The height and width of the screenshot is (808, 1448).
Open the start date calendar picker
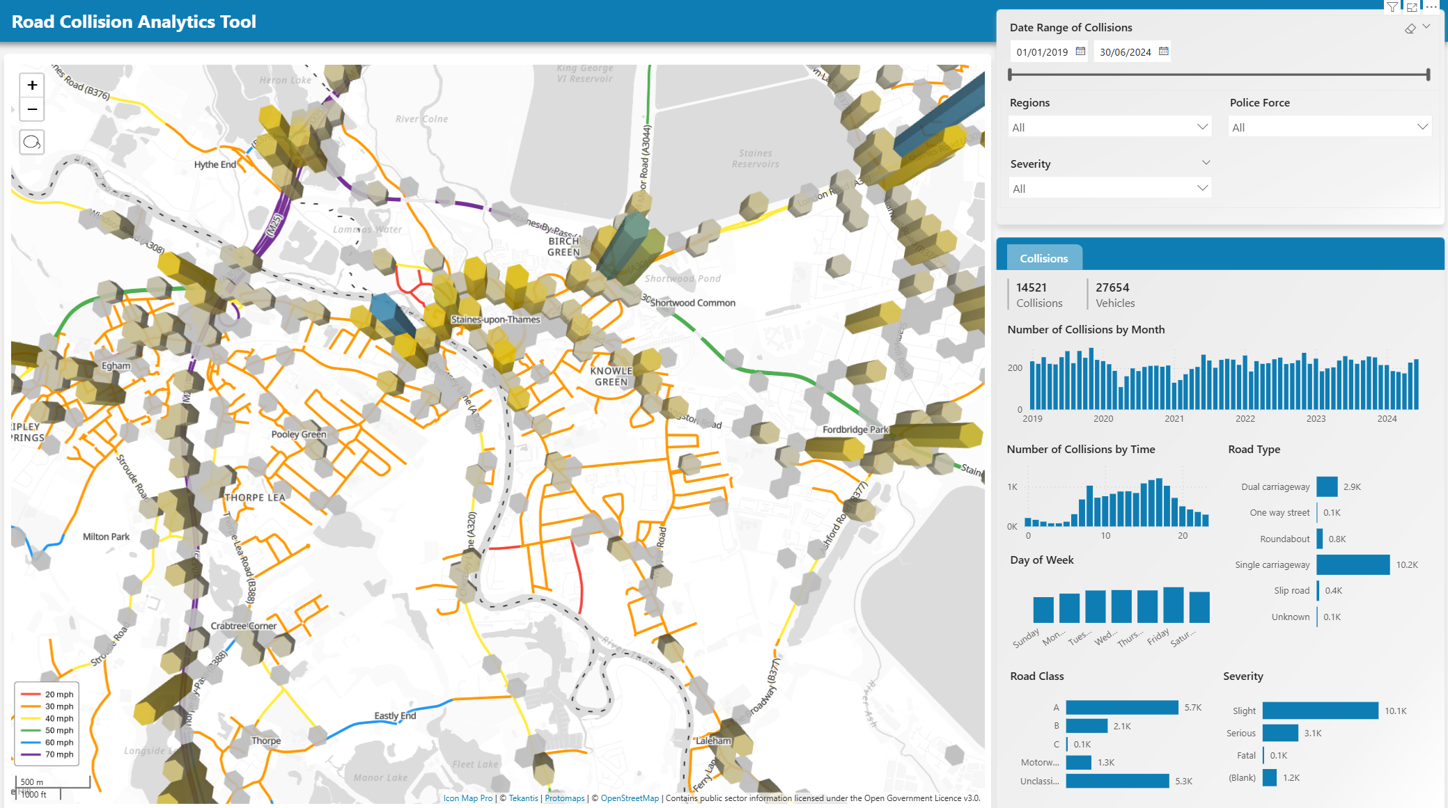(x=1080, y=52)
